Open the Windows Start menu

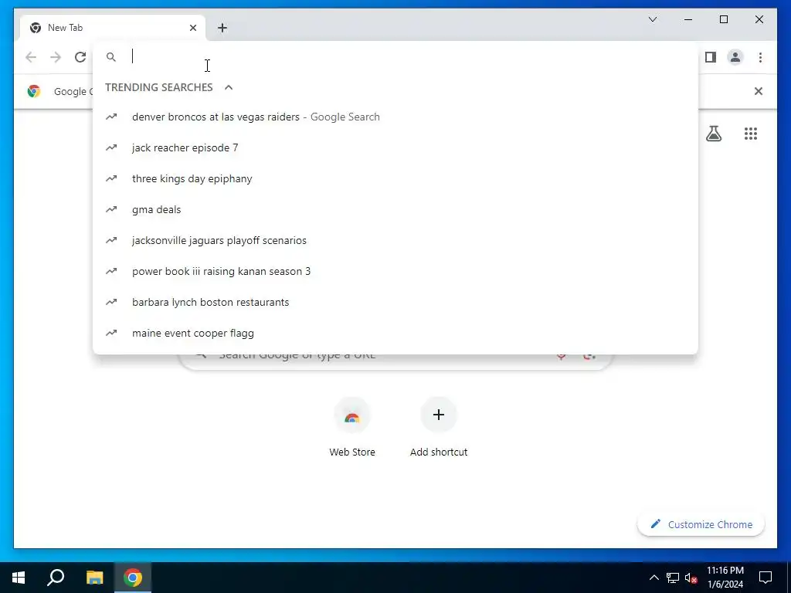pyautogui.click(x=19, y=578)
